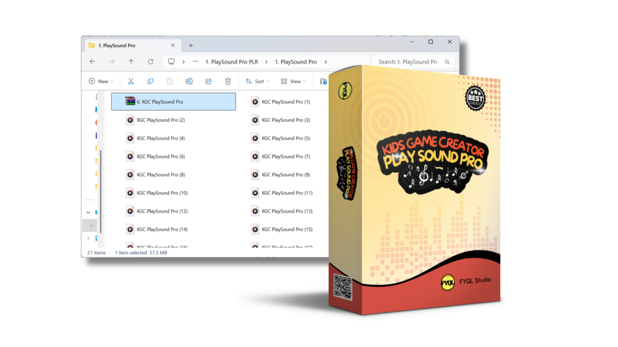
Task: Click the Search 1. PlaySound Pro field
Action: [x=414, y=62]
